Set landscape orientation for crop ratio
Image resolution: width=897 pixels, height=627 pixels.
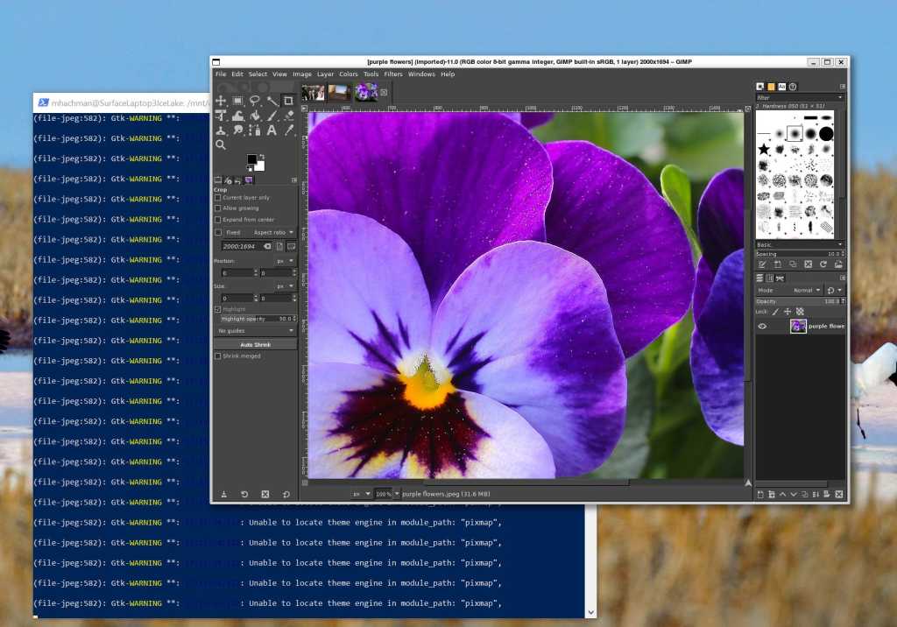click(x=291, y=247)
